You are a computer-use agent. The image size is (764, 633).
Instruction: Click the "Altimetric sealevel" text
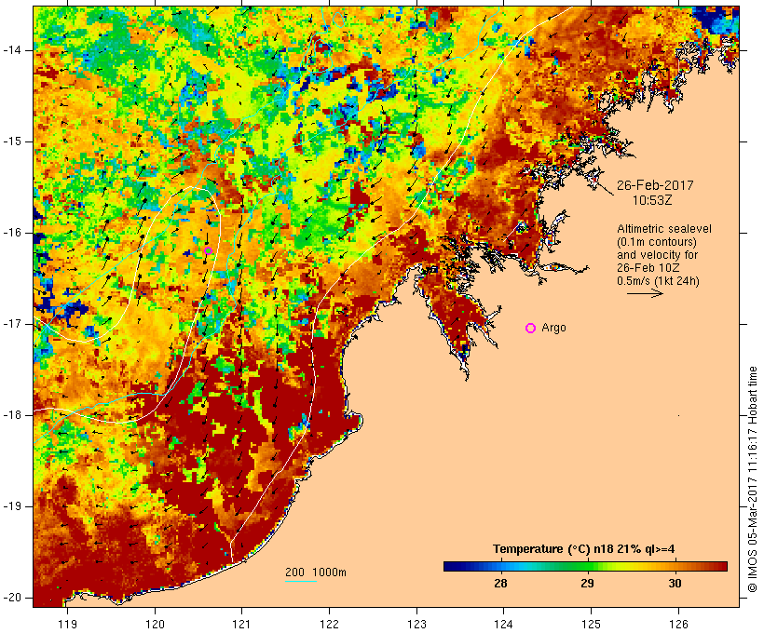pos(664,229)
